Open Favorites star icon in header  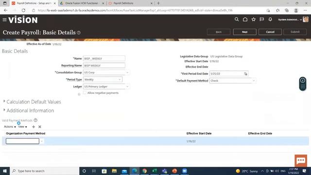point(254,19)
